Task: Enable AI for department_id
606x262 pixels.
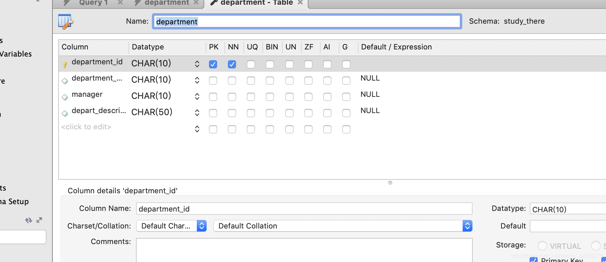Action: (327, 64)
